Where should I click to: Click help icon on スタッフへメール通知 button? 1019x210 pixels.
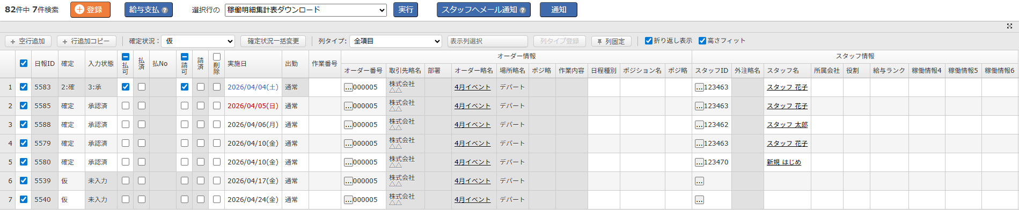point(522,10)
